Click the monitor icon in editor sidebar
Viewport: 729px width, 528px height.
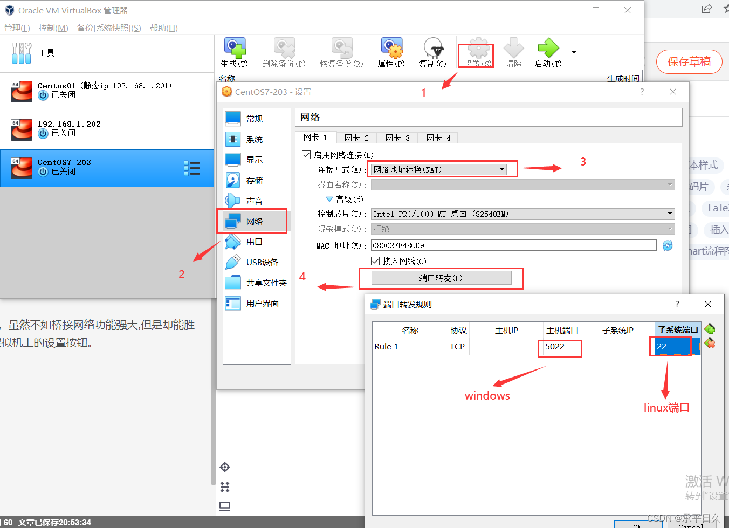pos(225,506)
